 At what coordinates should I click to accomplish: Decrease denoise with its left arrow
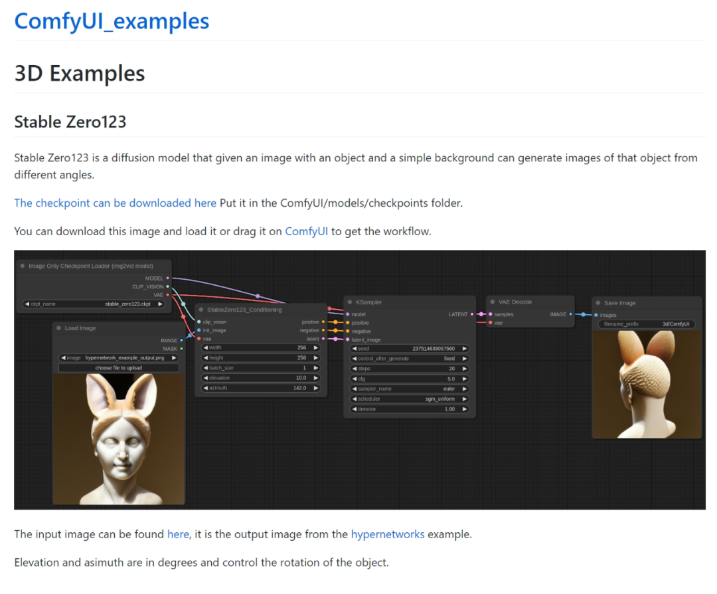tap(355, 409)
